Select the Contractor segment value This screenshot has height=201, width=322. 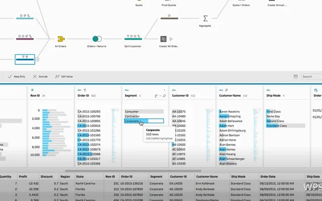pyautogui.click(x=144, y=116)
